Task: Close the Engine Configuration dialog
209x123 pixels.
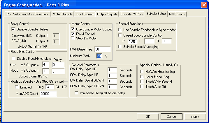Action: tap(204, 5)
